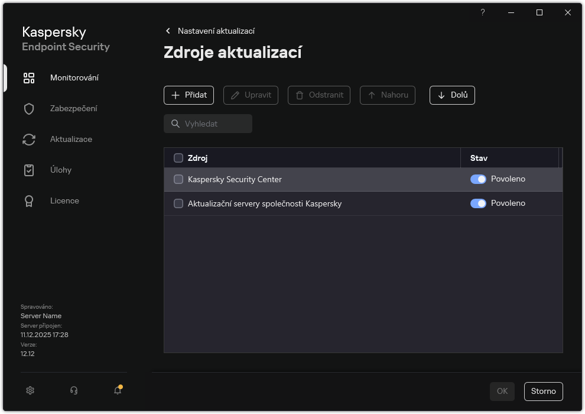Disable the Kaspersky Security Center source

pyautogui.click(x=477, y=179)
